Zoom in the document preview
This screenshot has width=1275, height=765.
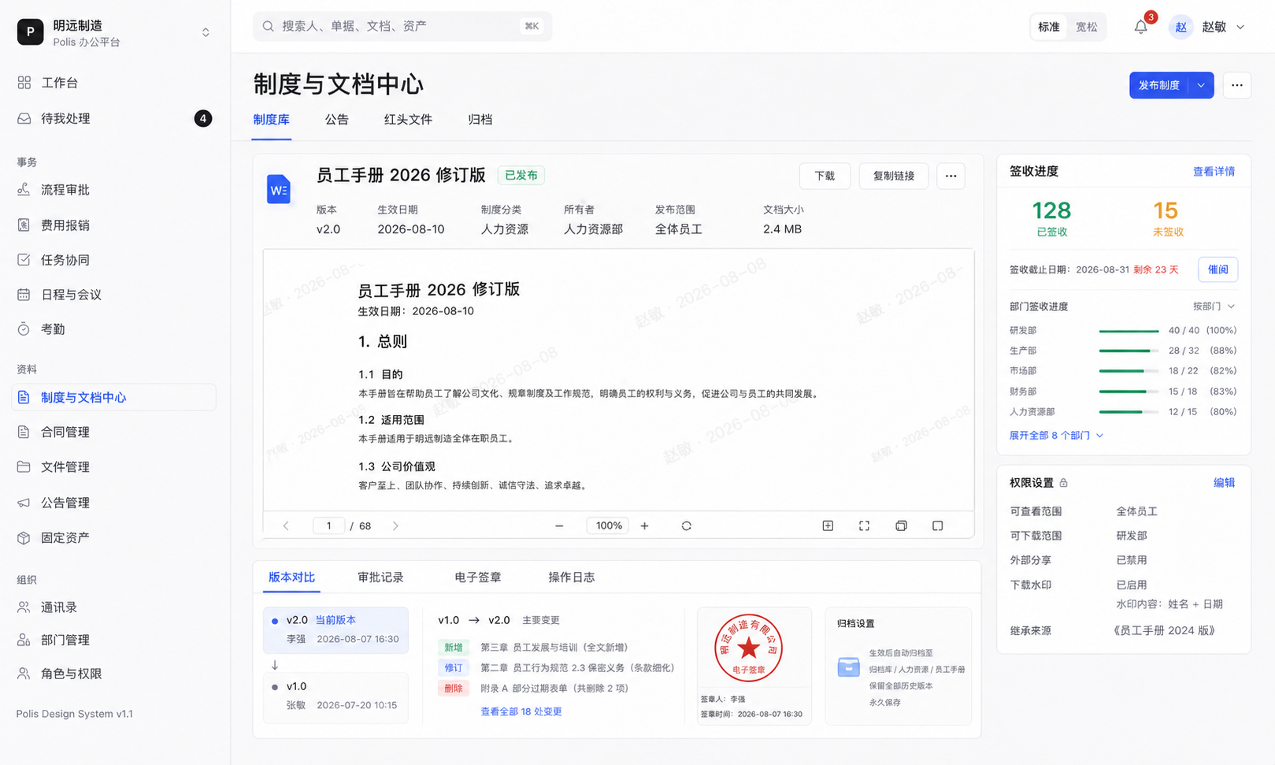pyautogui.click(x=644, y=525)
